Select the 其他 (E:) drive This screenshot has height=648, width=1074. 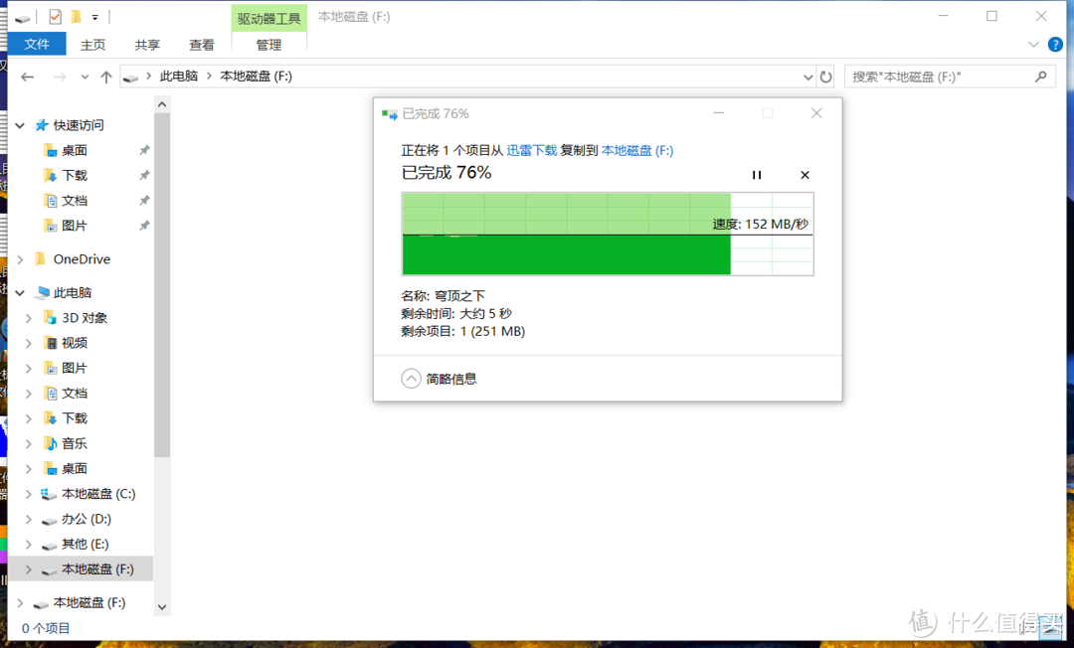pyautogui.click(x=85, y=544)
